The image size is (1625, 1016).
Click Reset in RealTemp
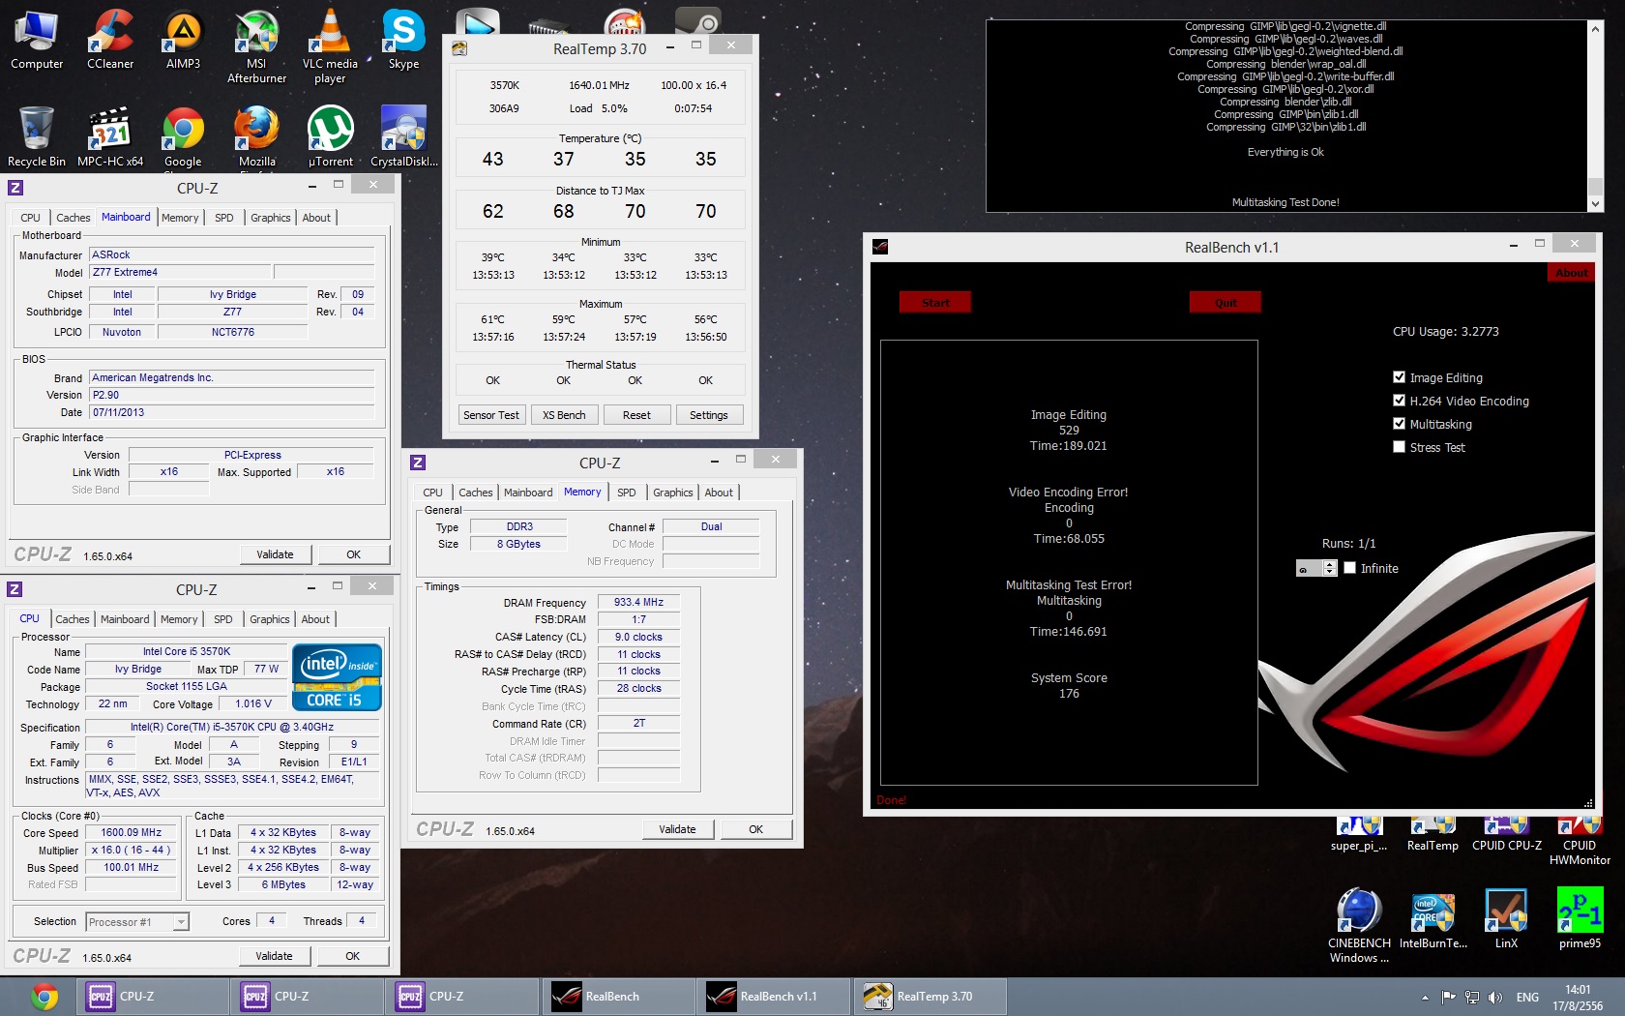pos(636,415)
